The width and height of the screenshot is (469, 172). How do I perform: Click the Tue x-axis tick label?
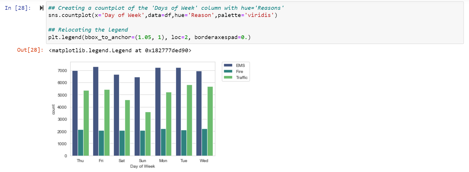184,161
